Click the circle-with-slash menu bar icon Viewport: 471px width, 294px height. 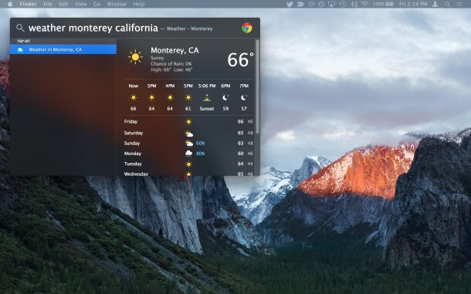pyautogui.click(x=321, y=4)
